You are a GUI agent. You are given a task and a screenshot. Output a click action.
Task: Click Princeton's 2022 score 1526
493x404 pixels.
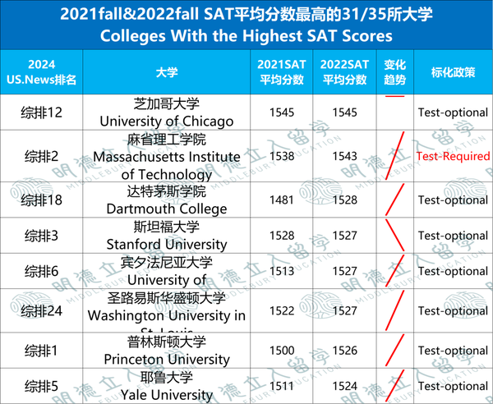click(344, 351)
